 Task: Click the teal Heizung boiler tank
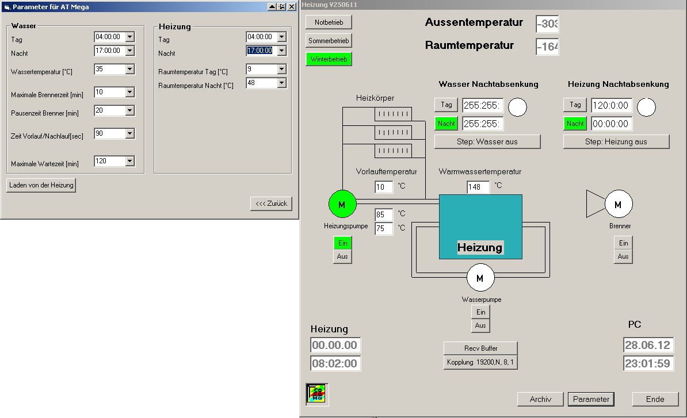480,227
